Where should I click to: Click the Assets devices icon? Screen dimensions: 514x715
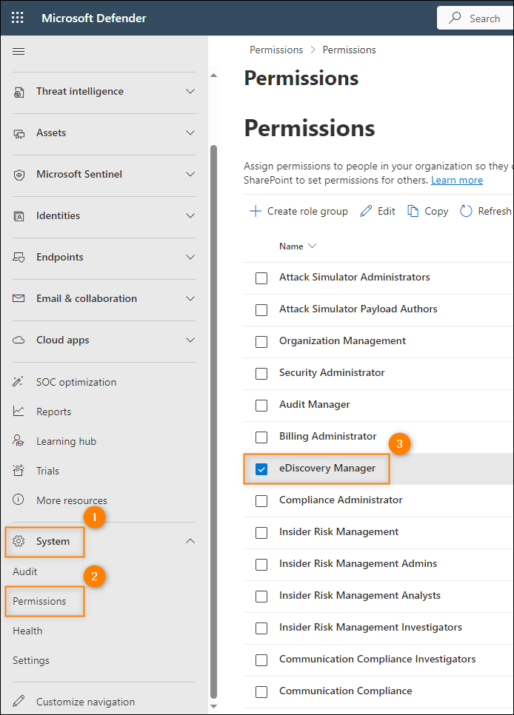19,133
